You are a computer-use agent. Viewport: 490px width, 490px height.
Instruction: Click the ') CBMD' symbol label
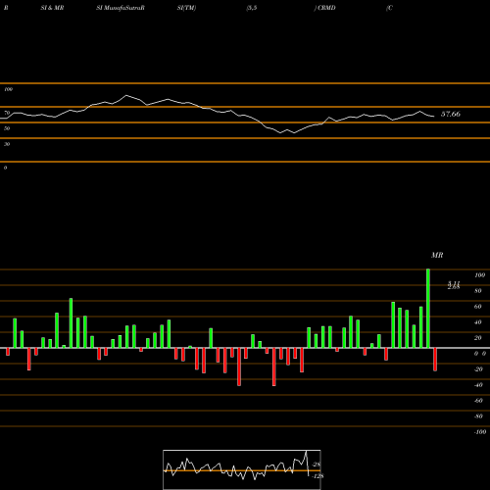[x=324, y=8]
